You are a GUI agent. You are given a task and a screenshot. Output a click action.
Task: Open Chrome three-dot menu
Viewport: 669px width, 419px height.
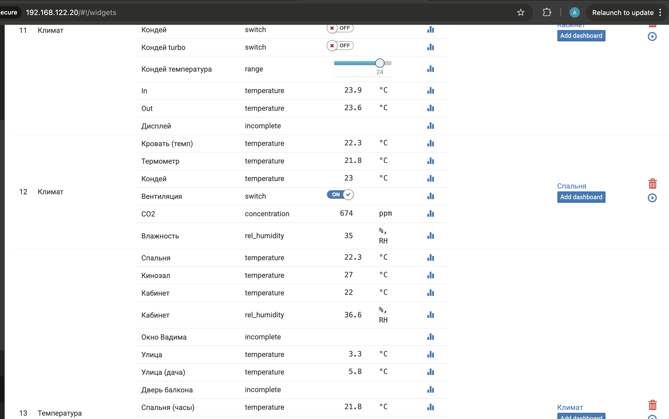660,12
